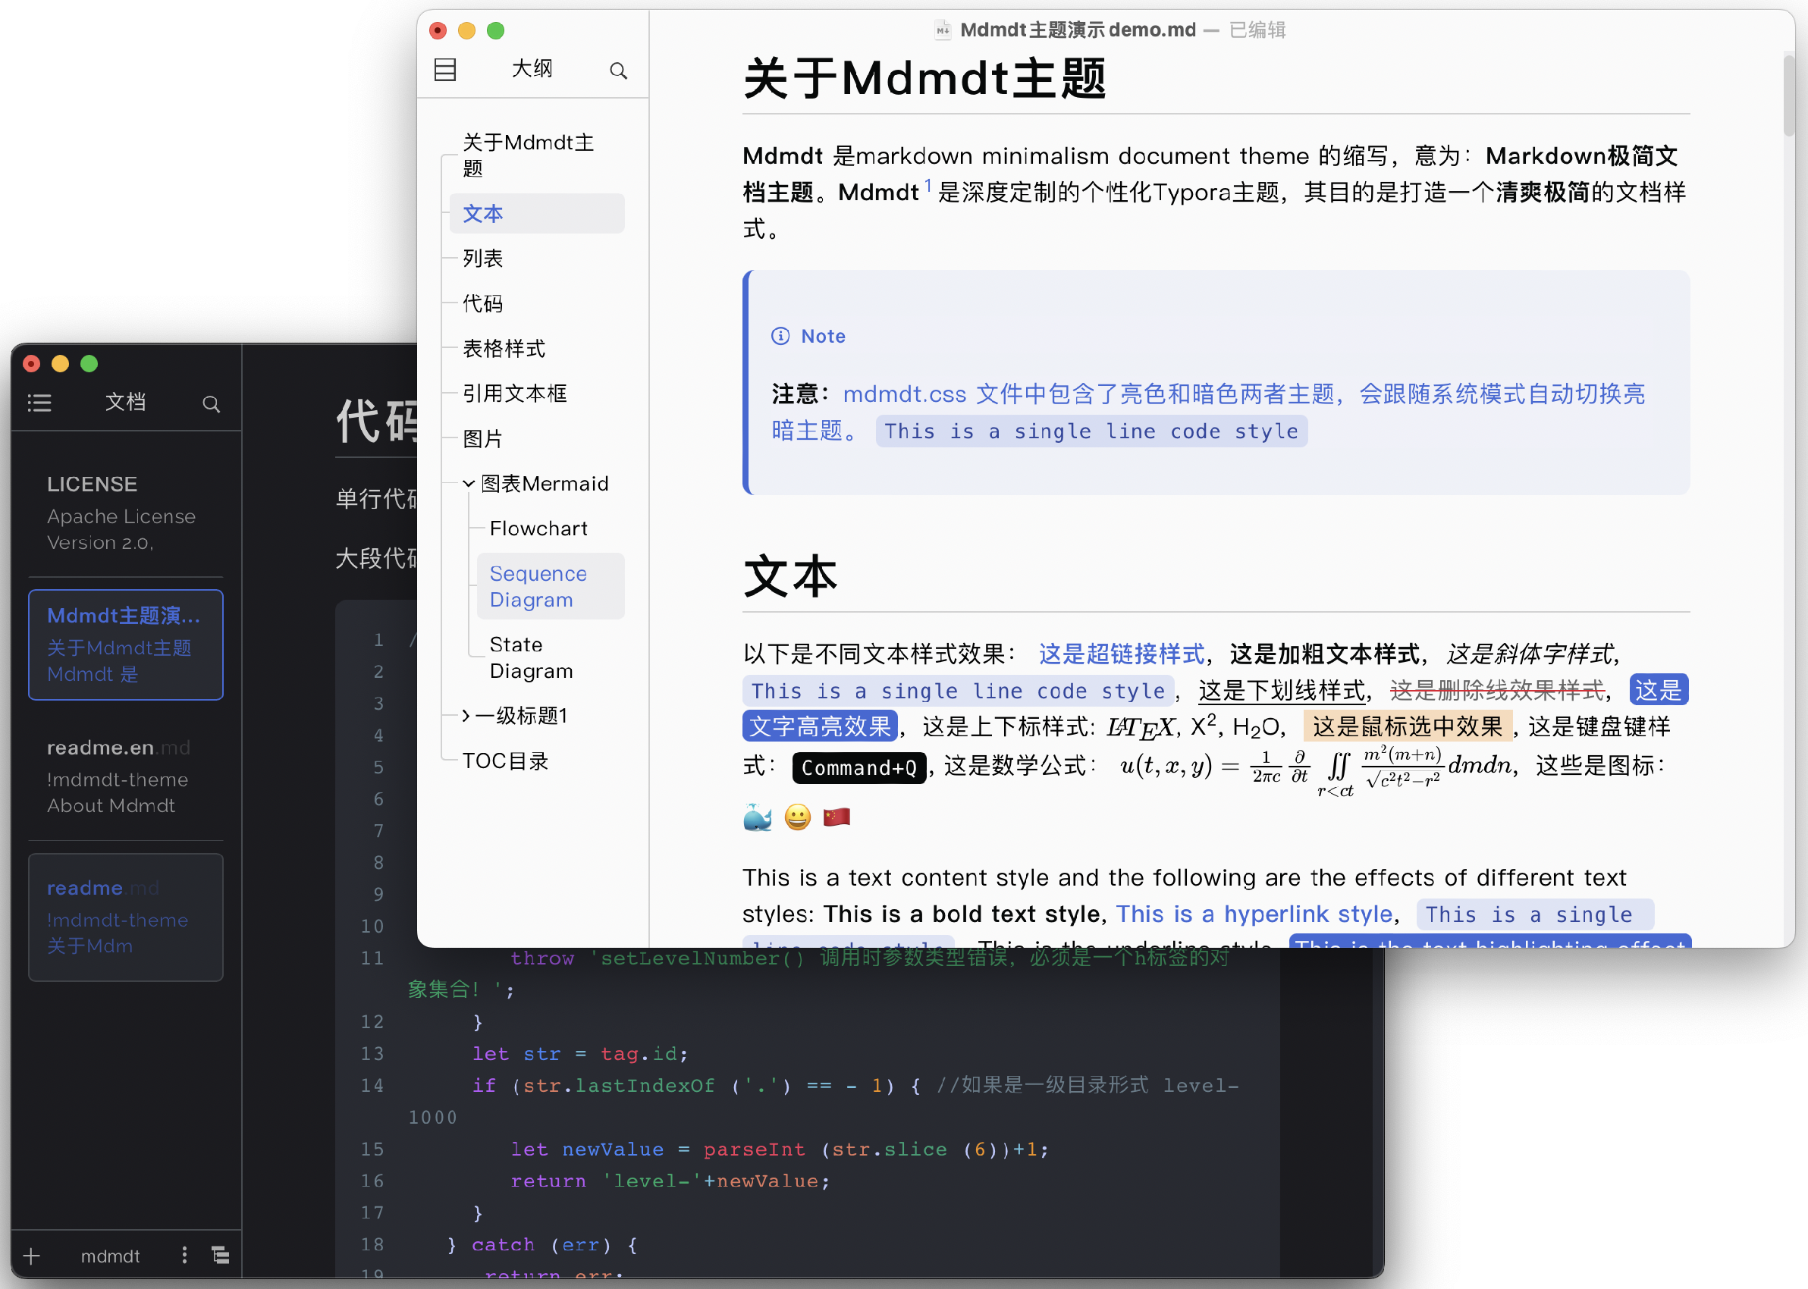
Task: Open search in dark window sidebar
Action: point(210,404)
